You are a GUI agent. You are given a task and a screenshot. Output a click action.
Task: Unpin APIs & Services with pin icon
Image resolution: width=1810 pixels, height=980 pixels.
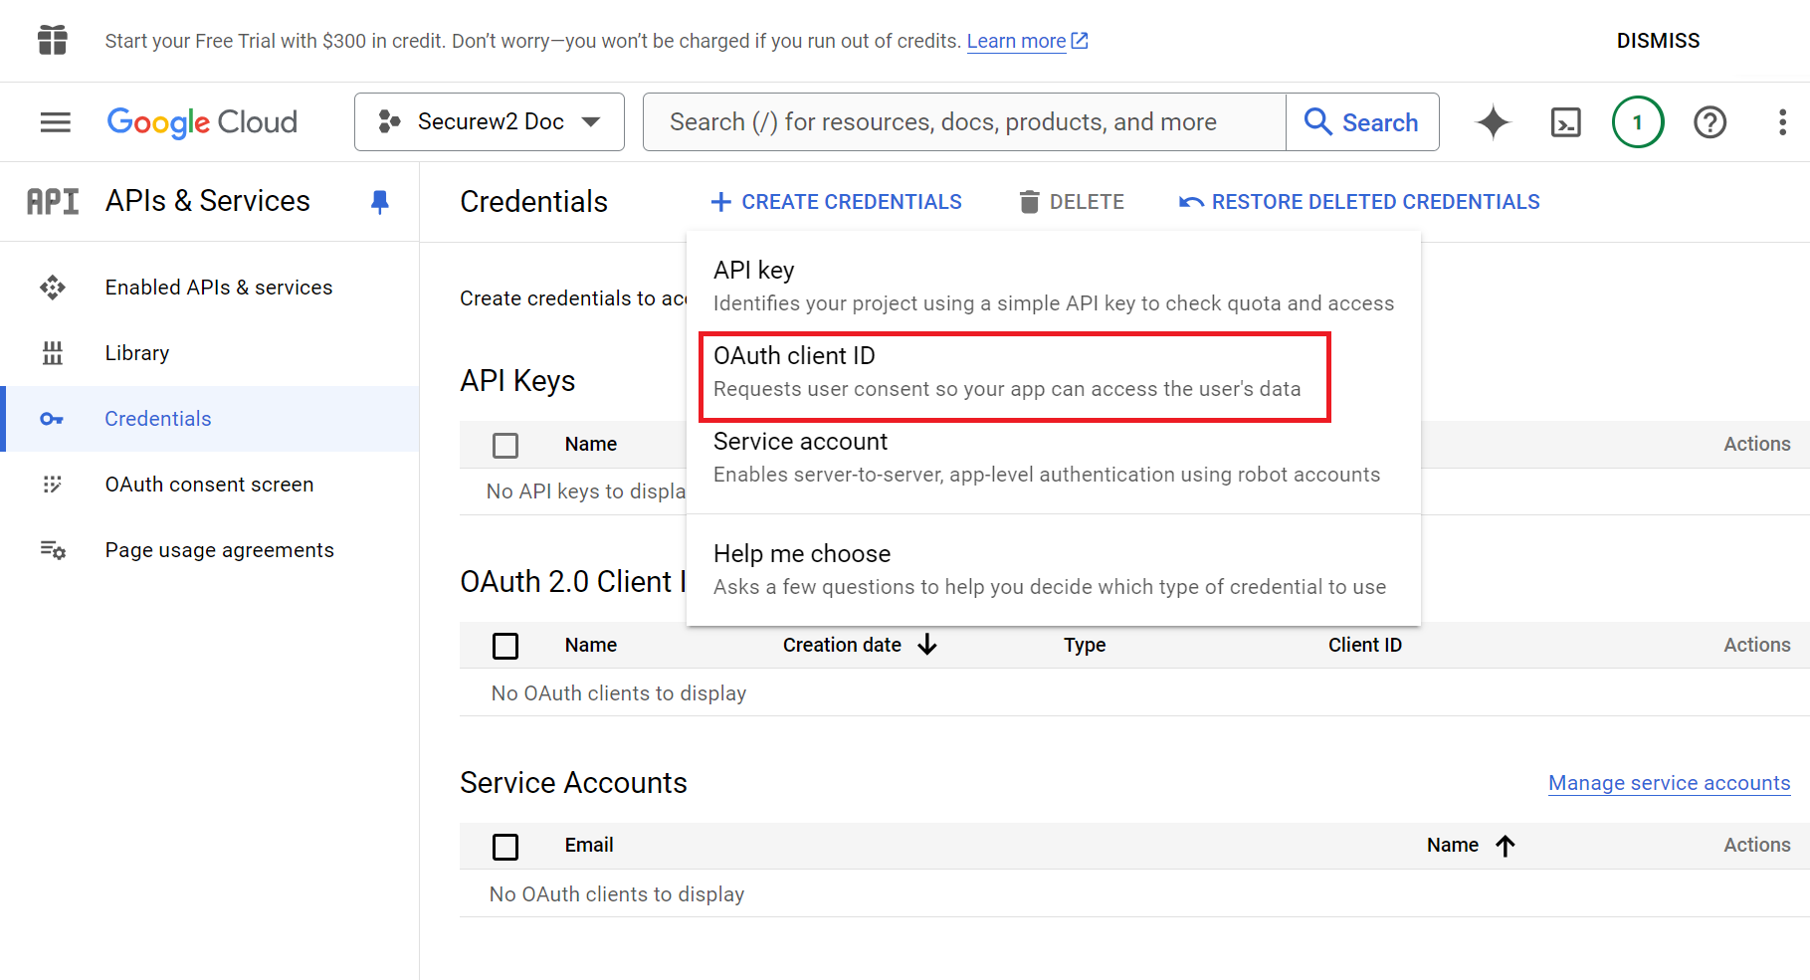click(x=379, y=202)
